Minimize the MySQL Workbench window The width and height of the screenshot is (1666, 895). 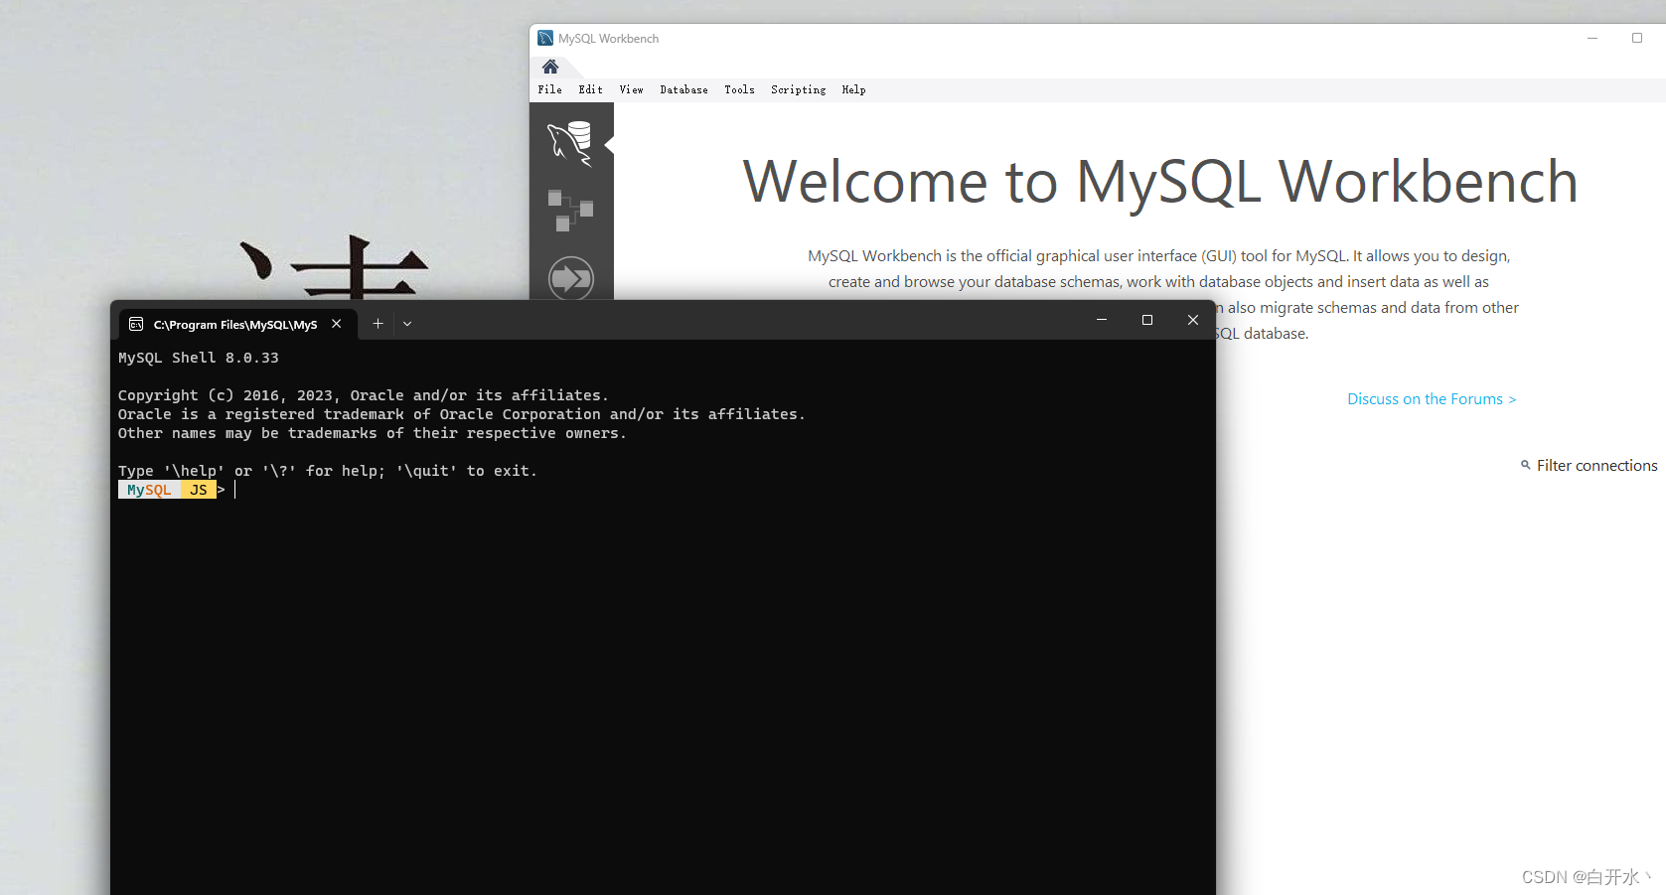1592,38
